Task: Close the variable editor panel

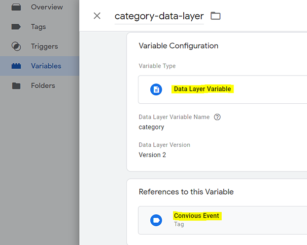Action: tap(97, 16)
